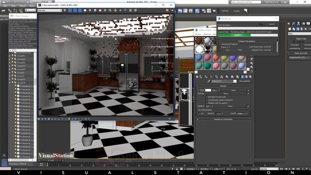This screenshot has height=175, width=311.
Task: Select Geometry category icon in Create panel
Action: (x=290, y=29)
